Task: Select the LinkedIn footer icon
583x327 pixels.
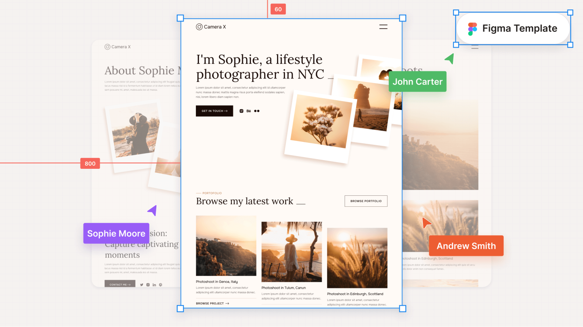Action: pos(154,285)
